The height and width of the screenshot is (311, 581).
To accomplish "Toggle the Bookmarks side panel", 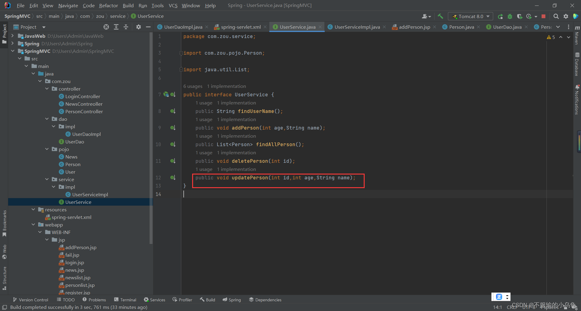I will click(5, 223).
